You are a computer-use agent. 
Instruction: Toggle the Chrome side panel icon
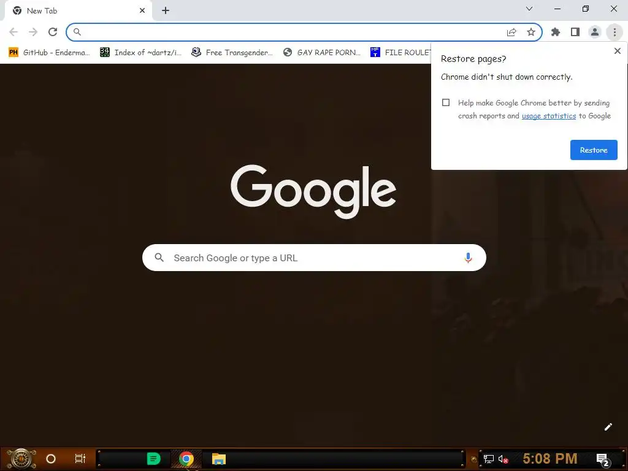[x=575, y=32]
